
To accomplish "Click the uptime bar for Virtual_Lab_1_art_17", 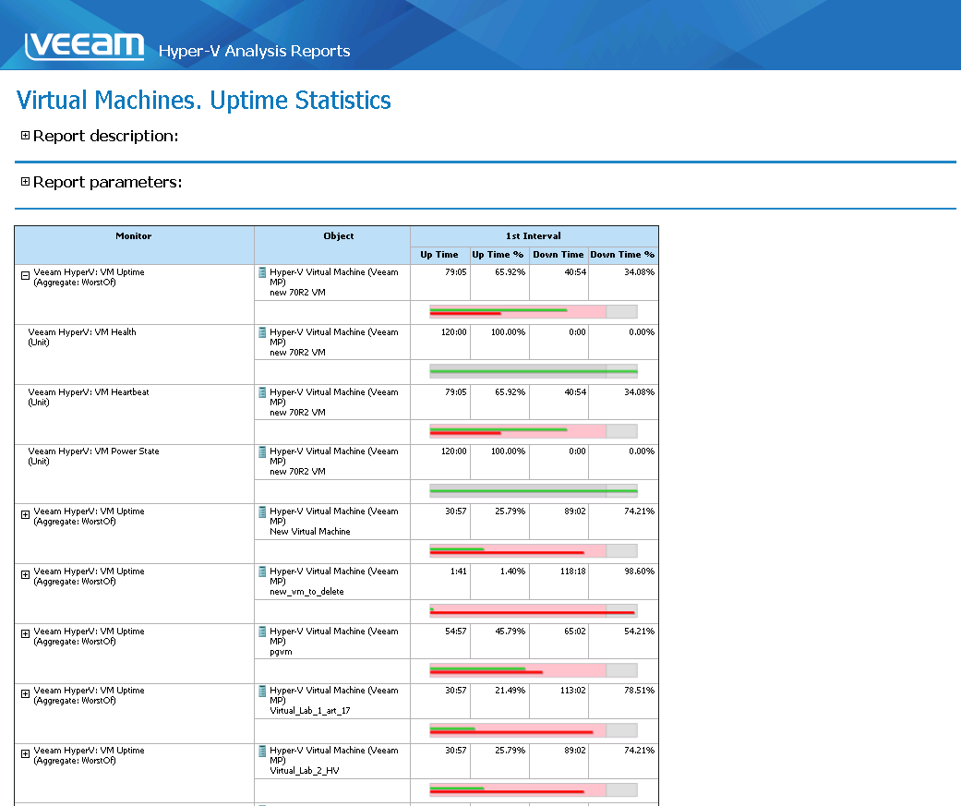I will pos(534,730).
